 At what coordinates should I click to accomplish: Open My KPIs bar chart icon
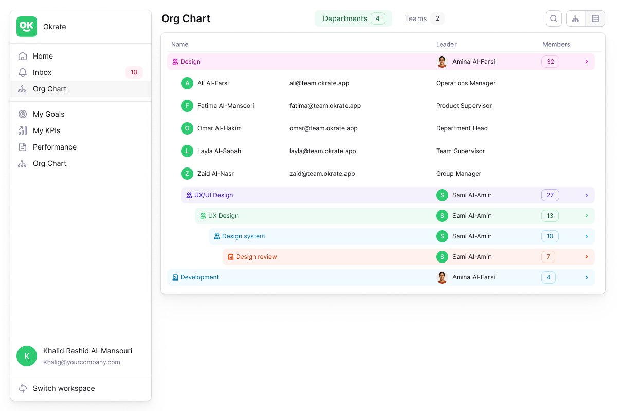23,130
